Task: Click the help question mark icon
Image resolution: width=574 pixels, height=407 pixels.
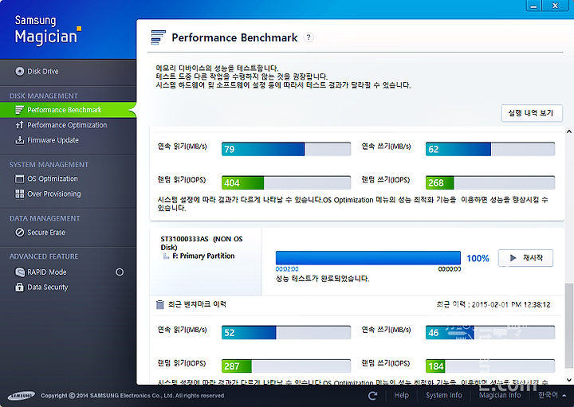Action: (x=309, y=37)
